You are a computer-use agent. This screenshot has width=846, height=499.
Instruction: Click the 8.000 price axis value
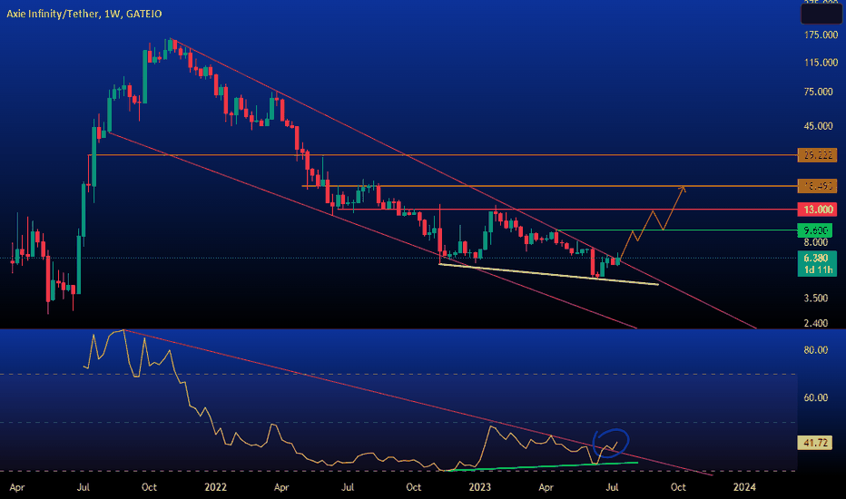pyautogui.click(x=815, y=242)
